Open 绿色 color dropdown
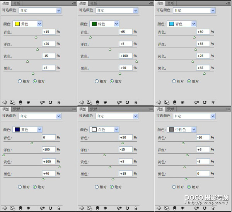The image size is (232, 212). 104,24
